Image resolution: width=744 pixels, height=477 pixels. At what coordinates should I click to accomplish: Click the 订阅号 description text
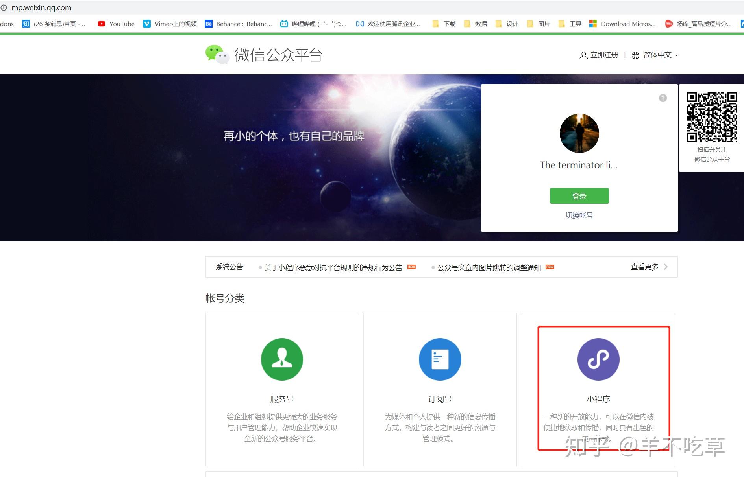tap(440, 427)
